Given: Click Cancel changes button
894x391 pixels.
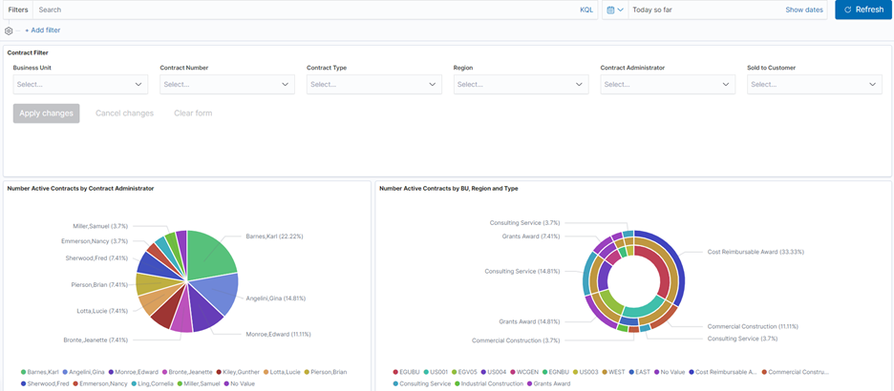Looking at the screenshot, I should coord(124,113).
